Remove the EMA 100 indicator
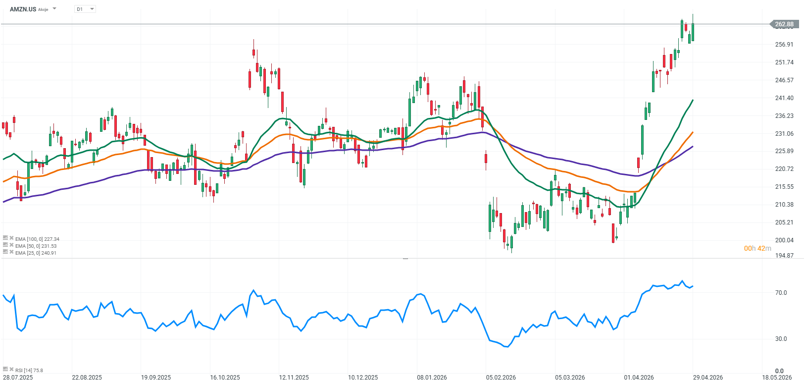Viewport: 805px width, 386px height. point(11,238)
